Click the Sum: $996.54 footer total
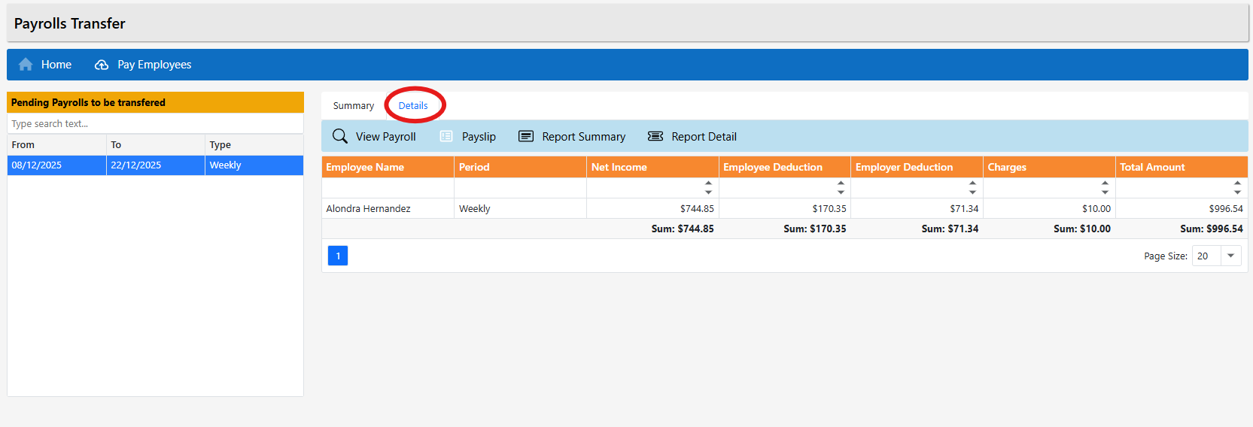 pyautogui.click(x=1212, y=229)
